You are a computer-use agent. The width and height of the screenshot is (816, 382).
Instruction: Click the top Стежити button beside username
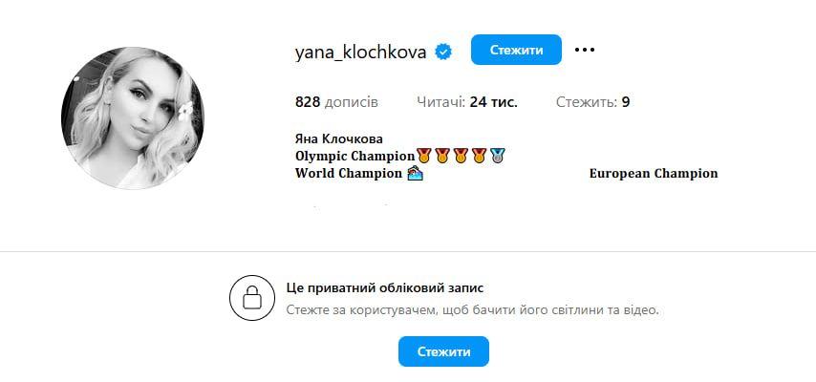pos(516,50)
